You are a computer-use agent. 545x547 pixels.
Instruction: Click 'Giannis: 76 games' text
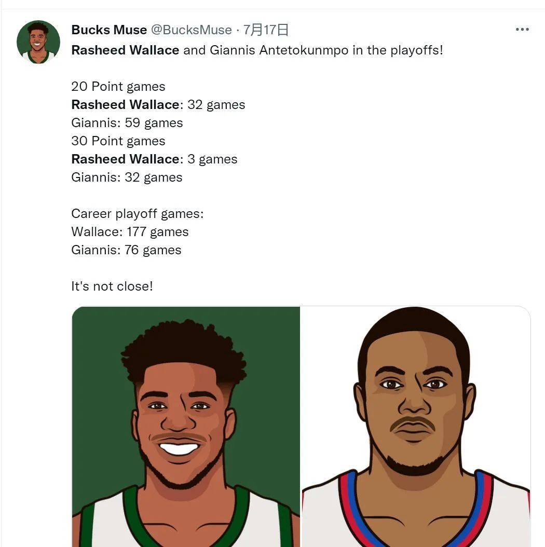pyautogui.click(x=126, y=250)
